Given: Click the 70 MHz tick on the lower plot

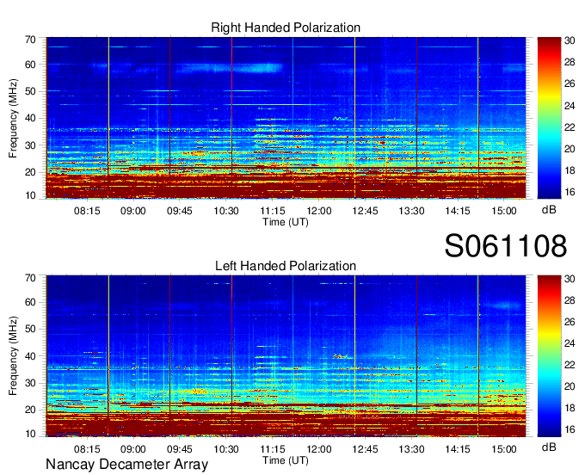Looking at the screenshot, I should (30, 278).
